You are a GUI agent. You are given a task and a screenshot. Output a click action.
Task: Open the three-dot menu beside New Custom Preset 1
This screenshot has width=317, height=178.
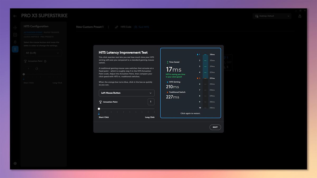click(108, 27)
